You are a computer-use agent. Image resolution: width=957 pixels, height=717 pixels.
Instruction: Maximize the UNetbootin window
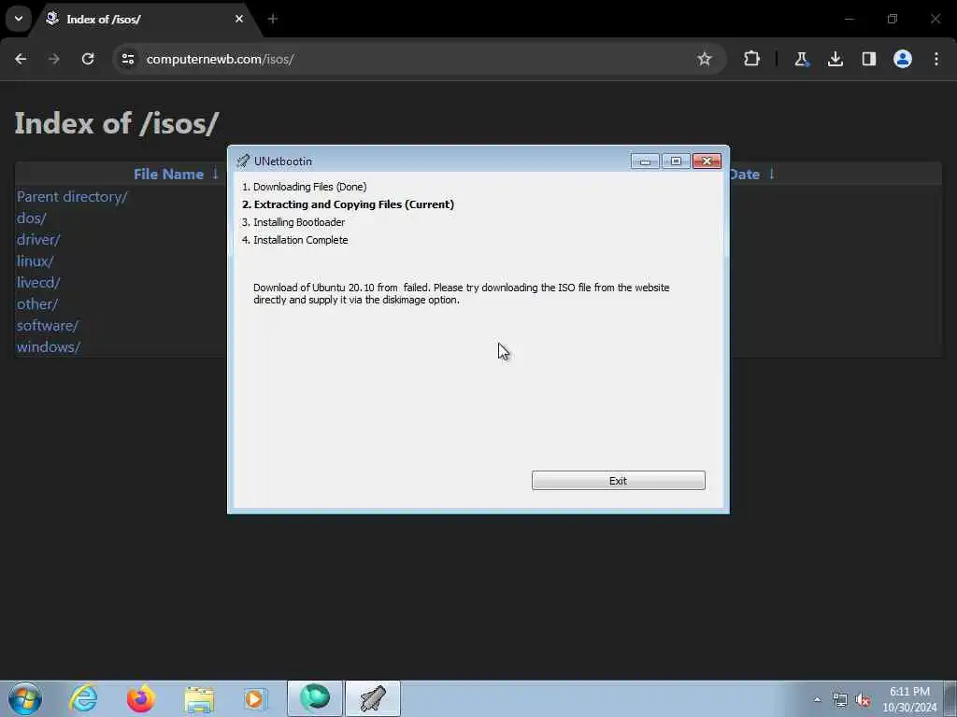[676, 161]
